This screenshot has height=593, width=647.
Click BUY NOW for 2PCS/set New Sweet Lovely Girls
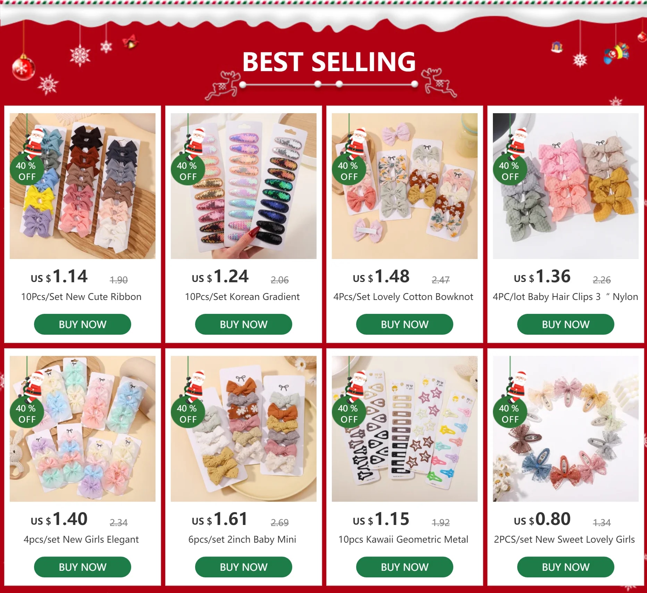point(566,567)
